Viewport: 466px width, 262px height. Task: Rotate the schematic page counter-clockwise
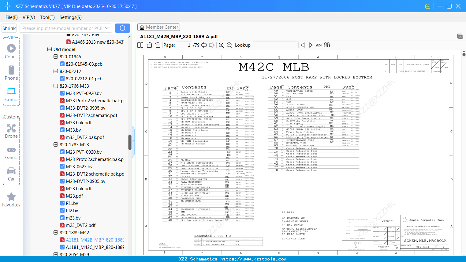point(150,45)
